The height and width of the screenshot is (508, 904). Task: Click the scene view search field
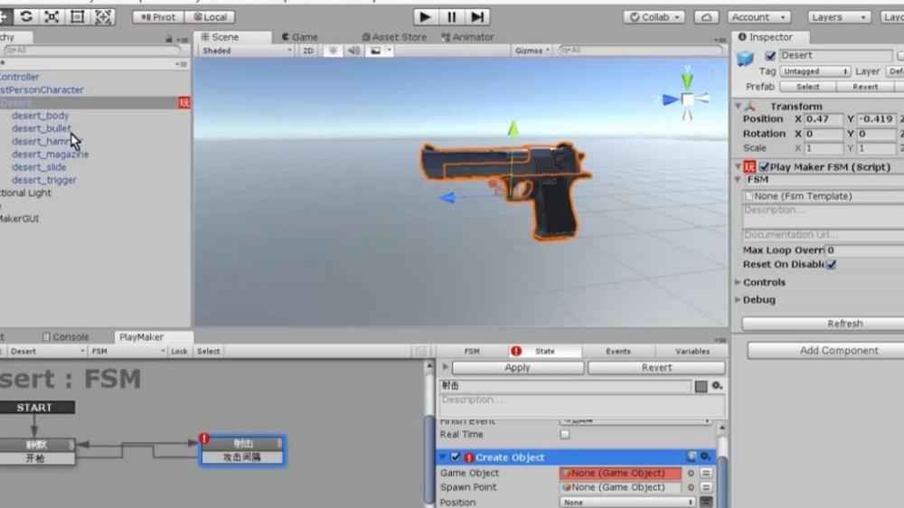(x=640, y=50)
